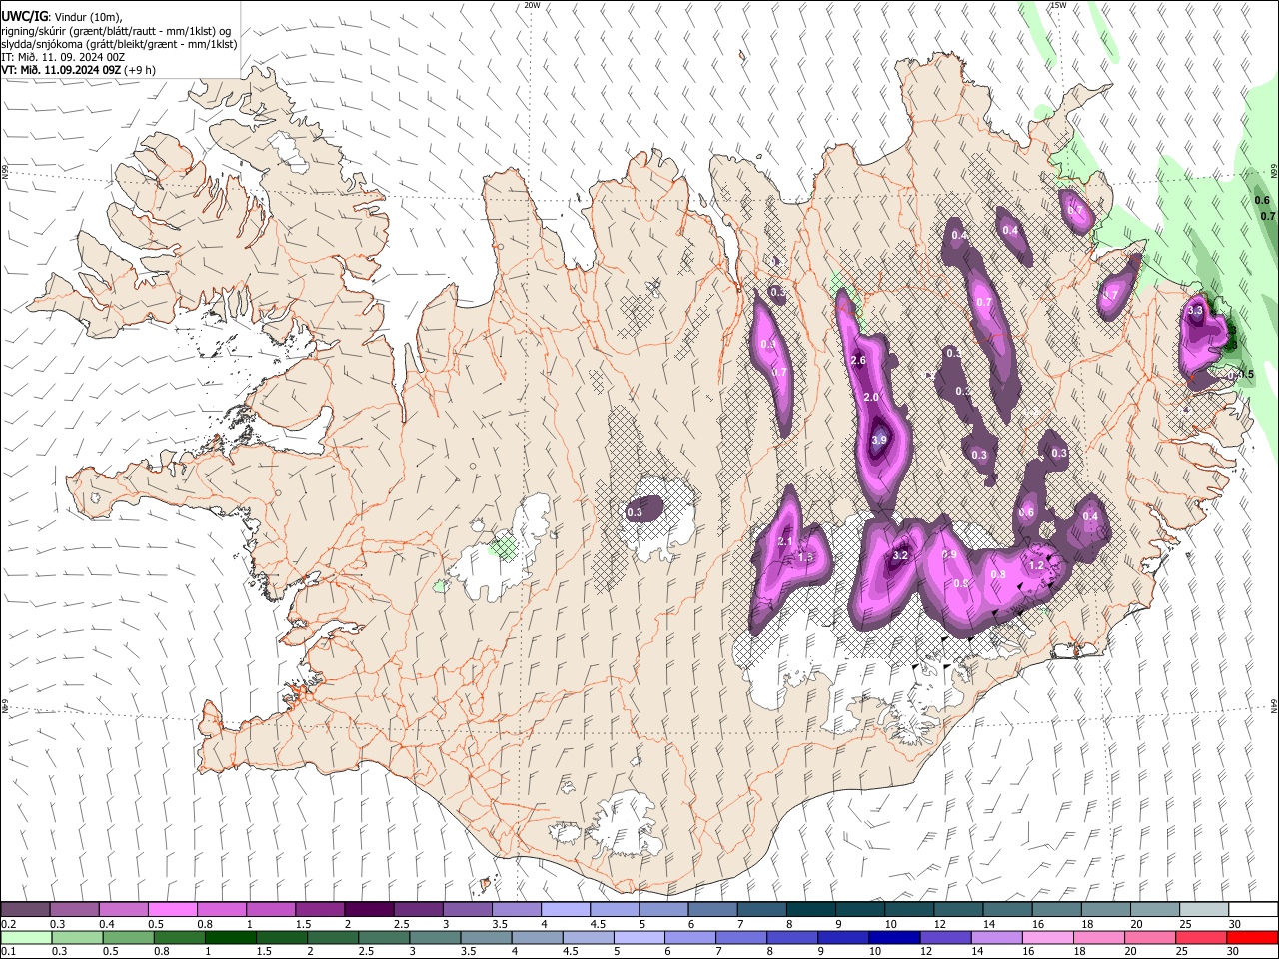The image size is (1279, 959).
Task: Click the 'UWC/IG: Vindur (10m)' title text
Action: [62, 17]
